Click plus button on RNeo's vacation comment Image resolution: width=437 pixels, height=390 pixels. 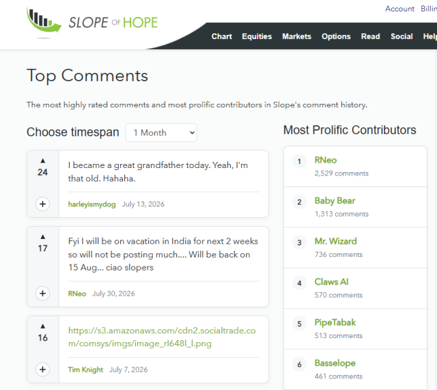click(x=42, y=294)
